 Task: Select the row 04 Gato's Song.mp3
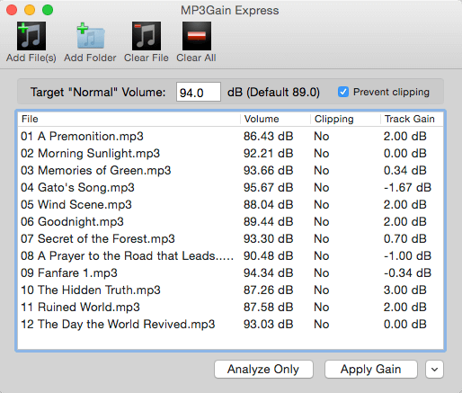[x=230, y=188]
